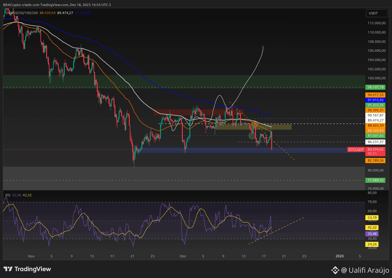Image resolution: width=392 pixels, height=278 pixels.
Task: Click the BRACrypto chart header text
Action: [x=57, y=5]
